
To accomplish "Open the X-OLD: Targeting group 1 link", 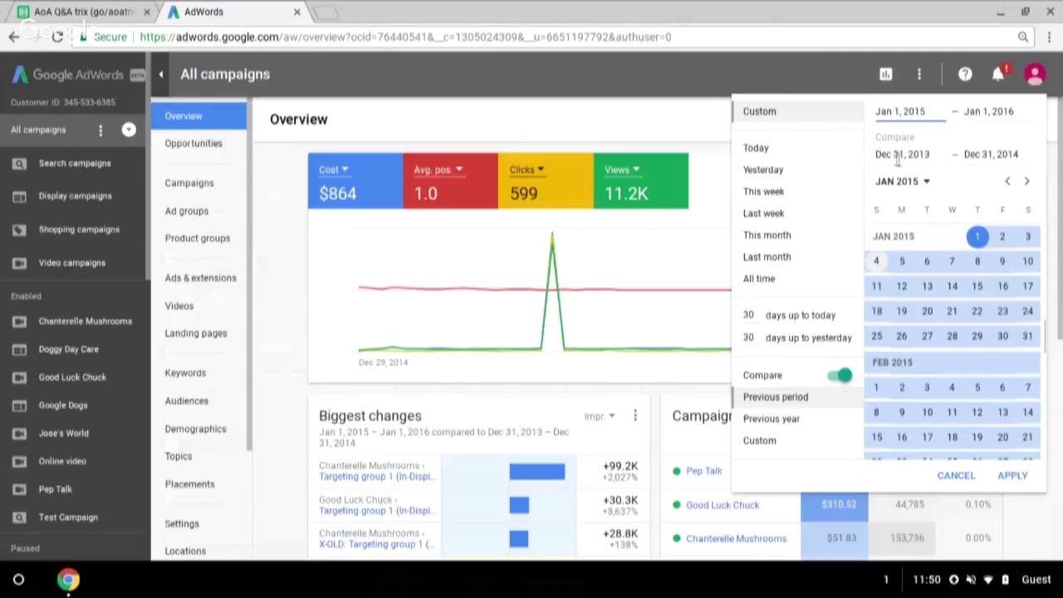I will [x=376, y=544].
